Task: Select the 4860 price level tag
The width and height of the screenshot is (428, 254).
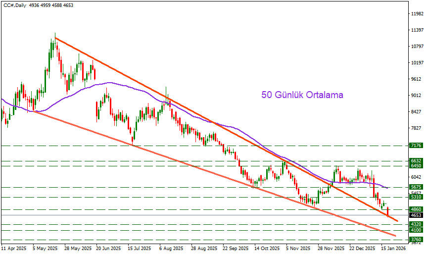Action: [416, 209]
